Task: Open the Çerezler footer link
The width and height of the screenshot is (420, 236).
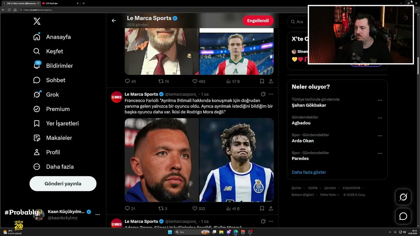Action: pyautogui.click(x=330, y=188)
